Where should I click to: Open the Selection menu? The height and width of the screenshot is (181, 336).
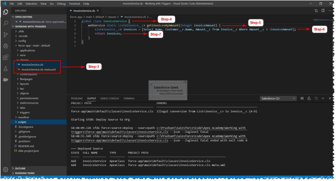tap(31, 4)
